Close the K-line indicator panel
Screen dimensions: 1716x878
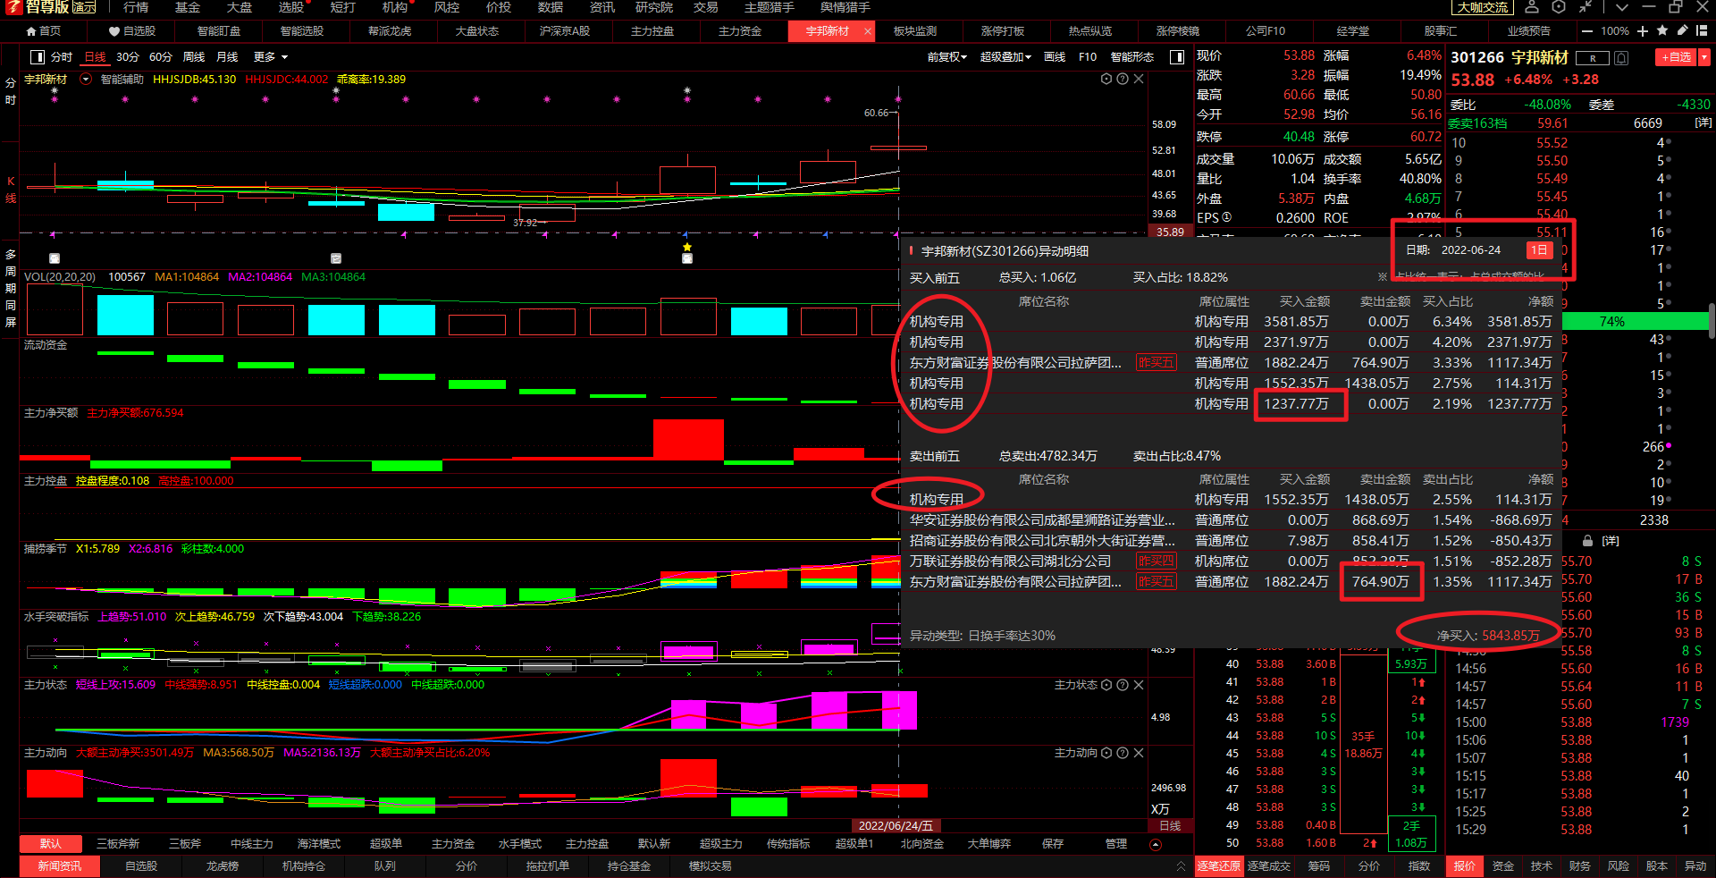[x=1139, y=79]
